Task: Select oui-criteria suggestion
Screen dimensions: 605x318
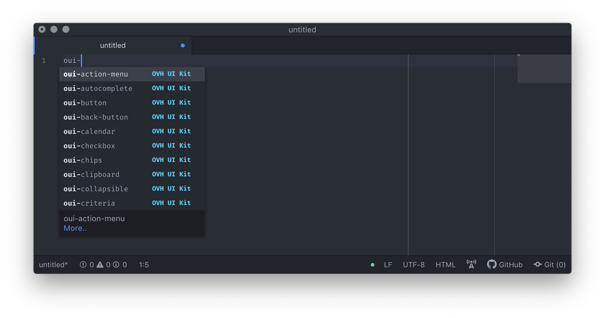Action: pos(132,203)
